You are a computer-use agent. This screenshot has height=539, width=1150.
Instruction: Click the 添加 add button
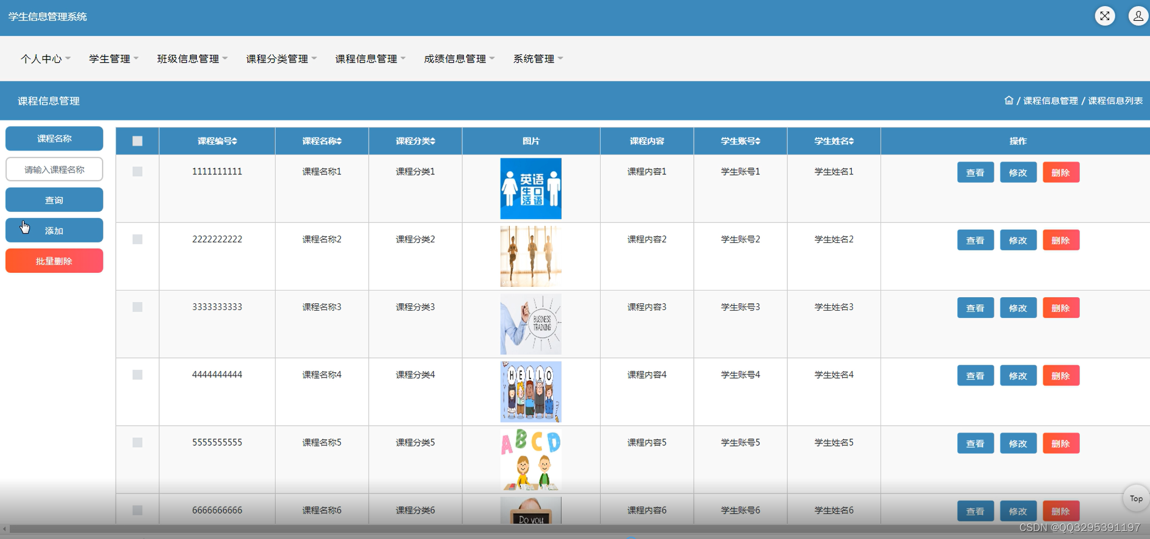point(54,230)
